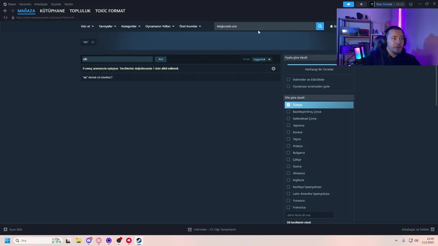Expand the Tavsiyeler dropdown
438x246 pixels.
click(x=107, y=26)
